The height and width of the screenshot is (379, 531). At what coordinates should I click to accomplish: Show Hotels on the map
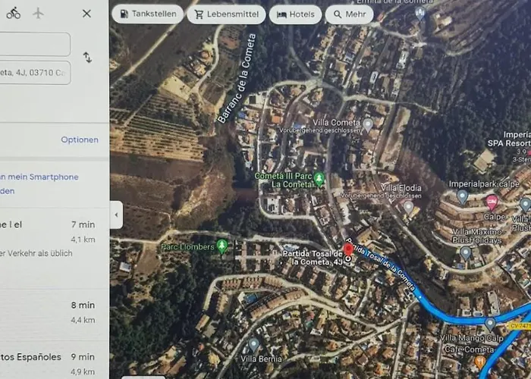295,14
